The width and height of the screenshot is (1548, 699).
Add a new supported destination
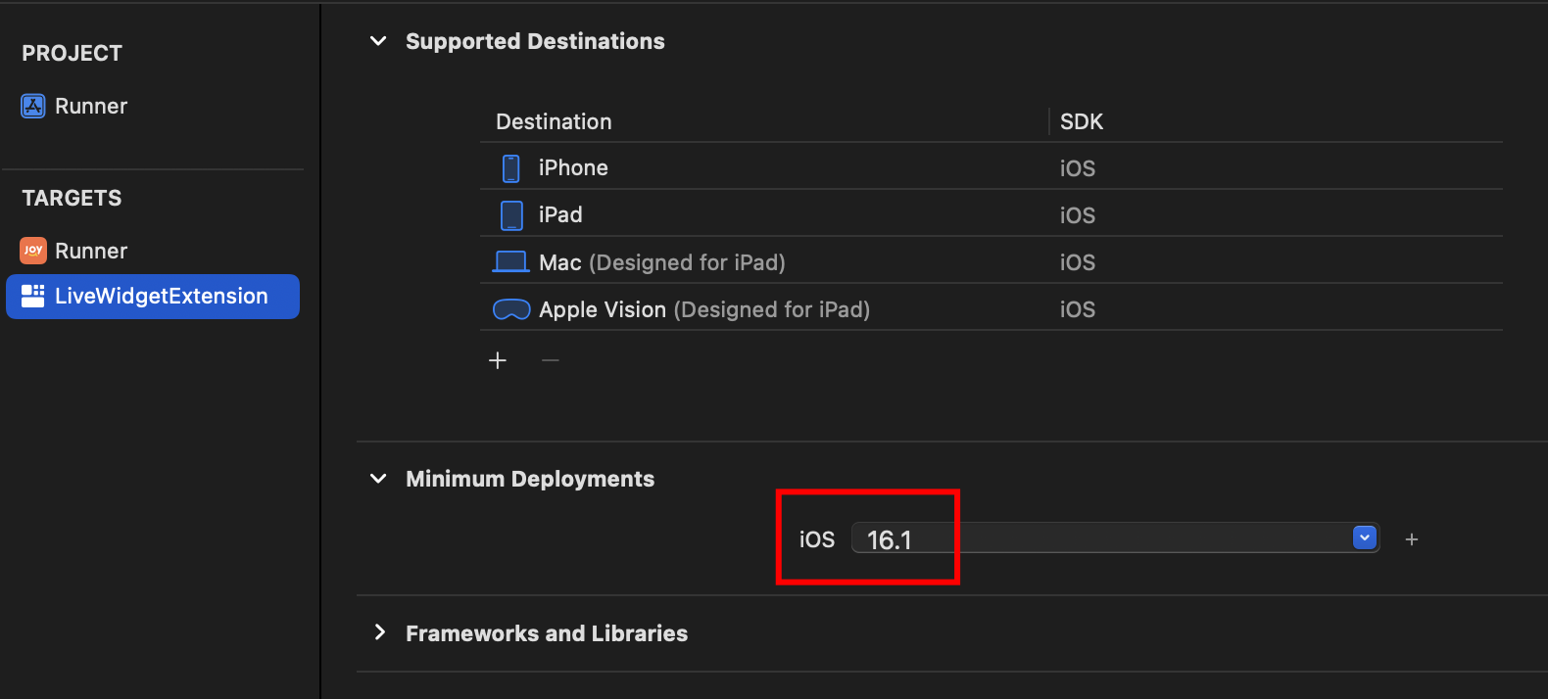tap(498, 360)
